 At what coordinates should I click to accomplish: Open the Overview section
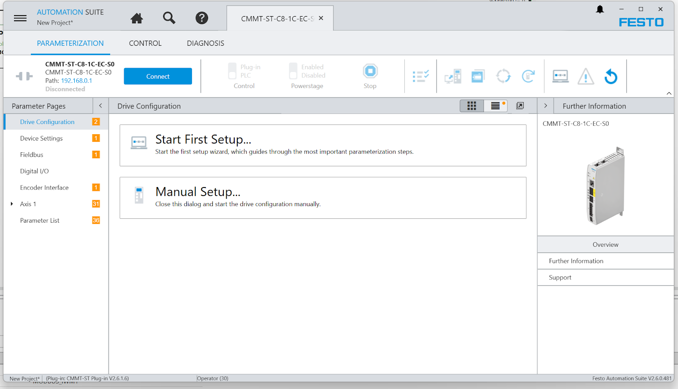pyautogui.click(x=606, y=245)
